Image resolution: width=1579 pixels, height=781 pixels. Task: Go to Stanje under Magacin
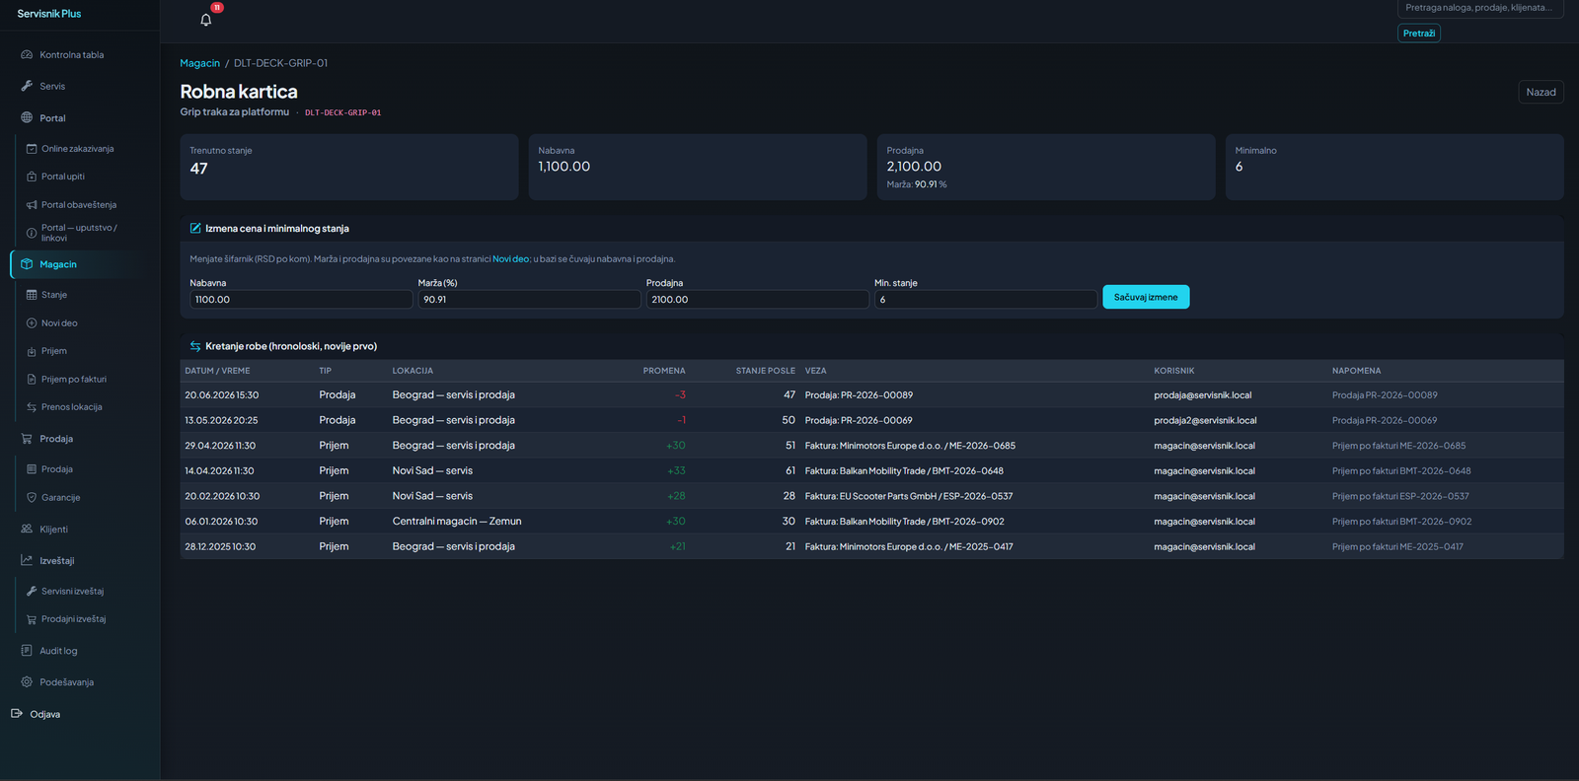[84, 295]
